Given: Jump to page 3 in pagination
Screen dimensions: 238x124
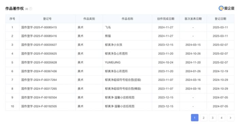Looking at the screenshot, I should (x=213, y=118).
